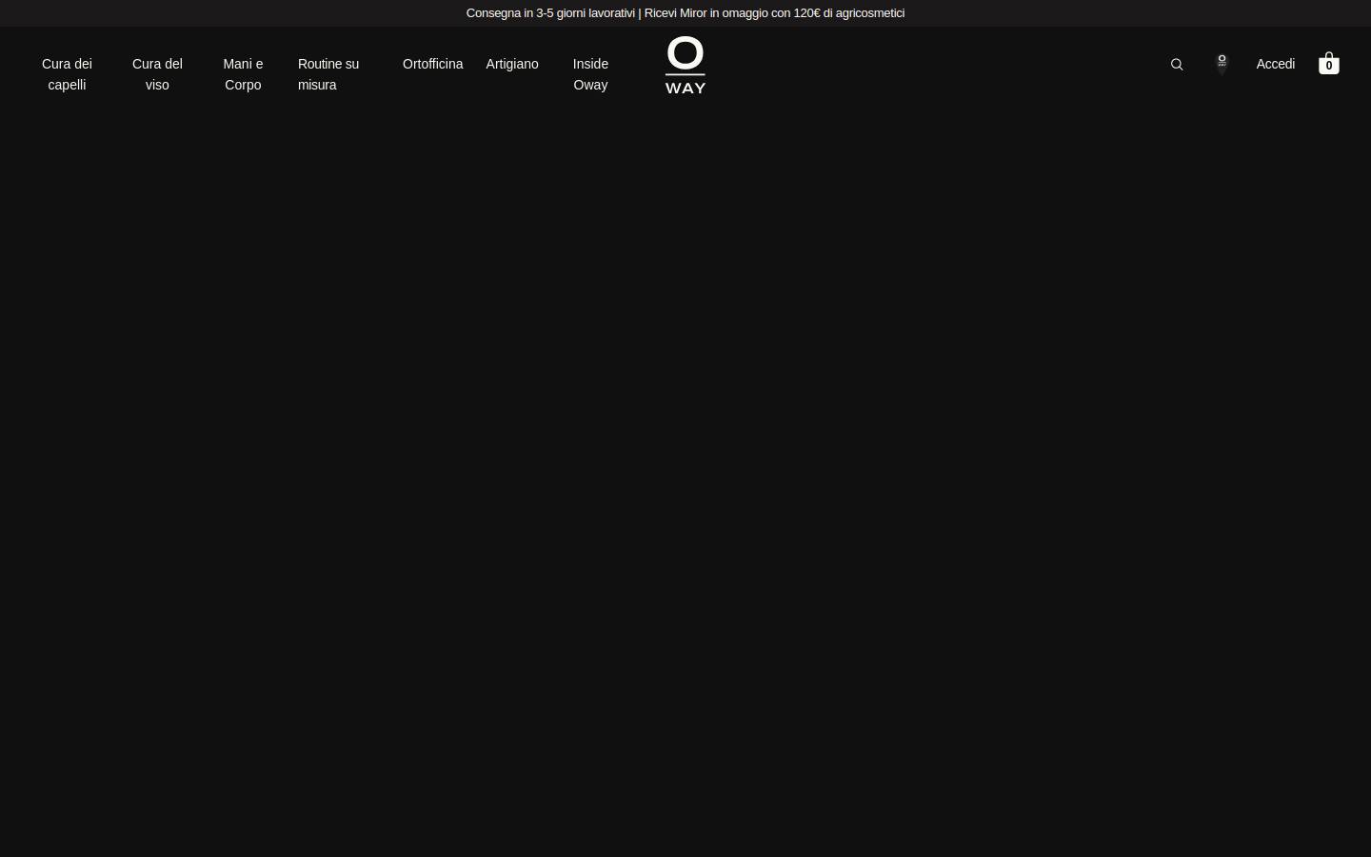
Task: Click the store locator pin icon
Action: click(x=1222, y=64)
